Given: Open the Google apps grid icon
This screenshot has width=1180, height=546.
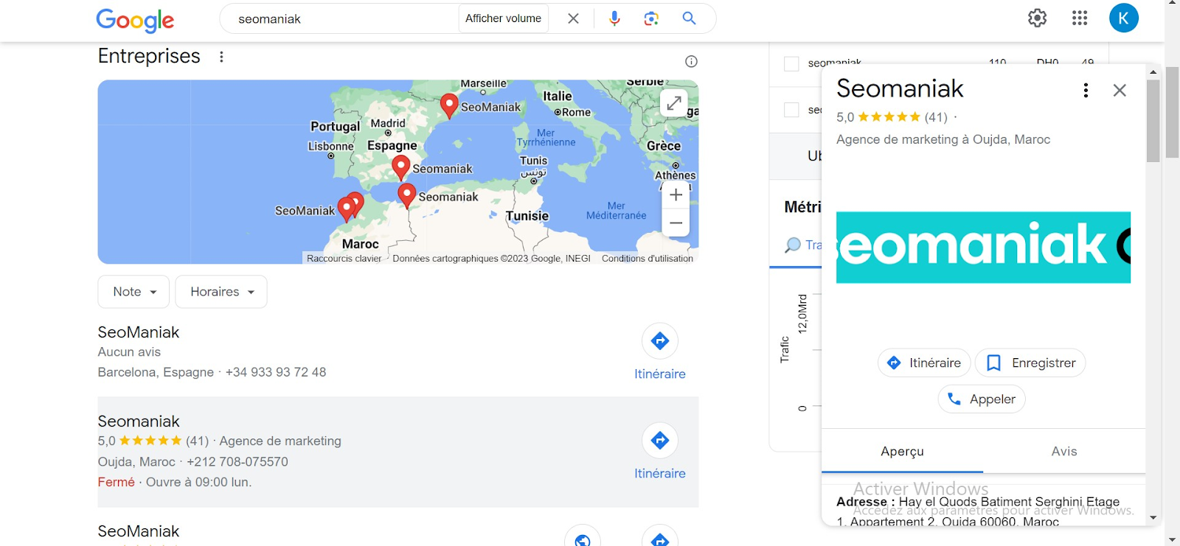Looking at the screenshot, I should tap(1080, 18).
